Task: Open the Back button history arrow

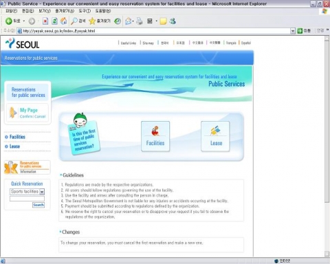Action: [24, 21]
